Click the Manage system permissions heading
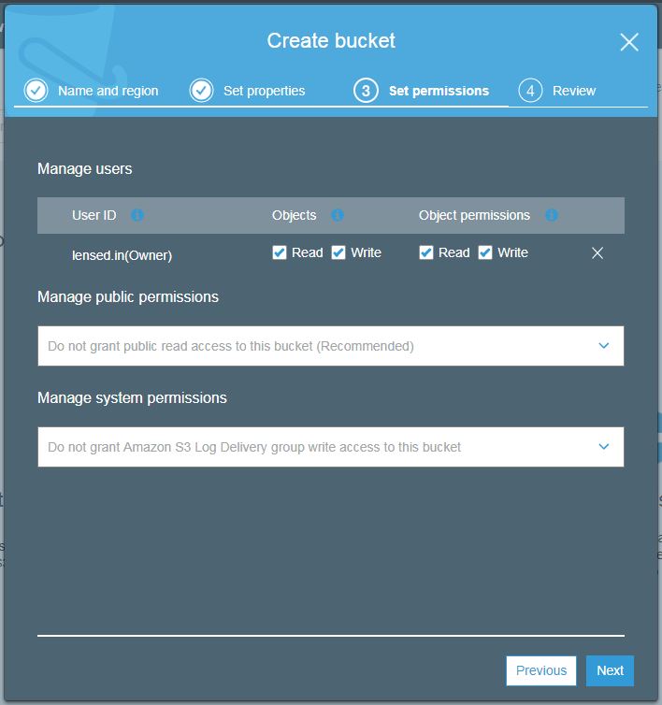Image resolution: width=662 pixels, height=705 pixels. click(132, 398)
